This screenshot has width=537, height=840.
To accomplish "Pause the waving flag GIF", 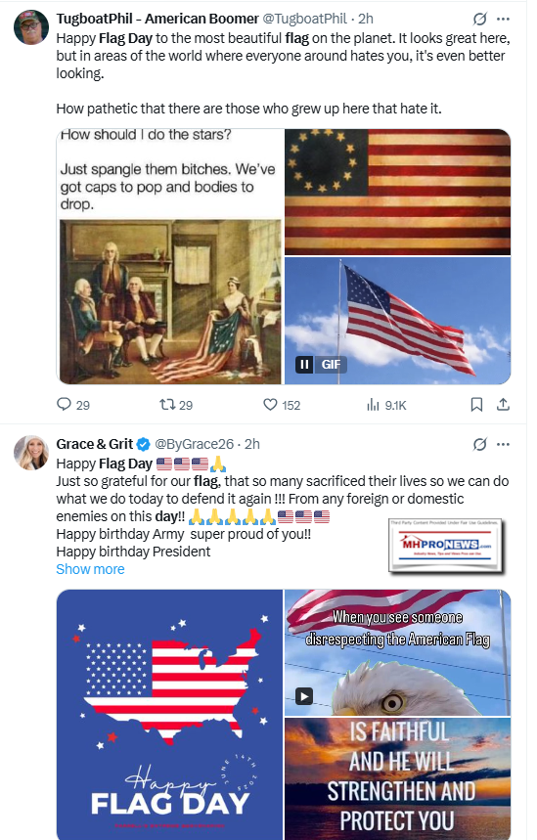I will [x=304, y=365].
